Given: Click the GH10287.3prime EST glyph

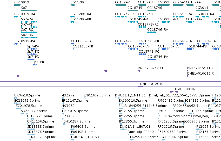Looking at the screenshot, I should tap(65, 124).
